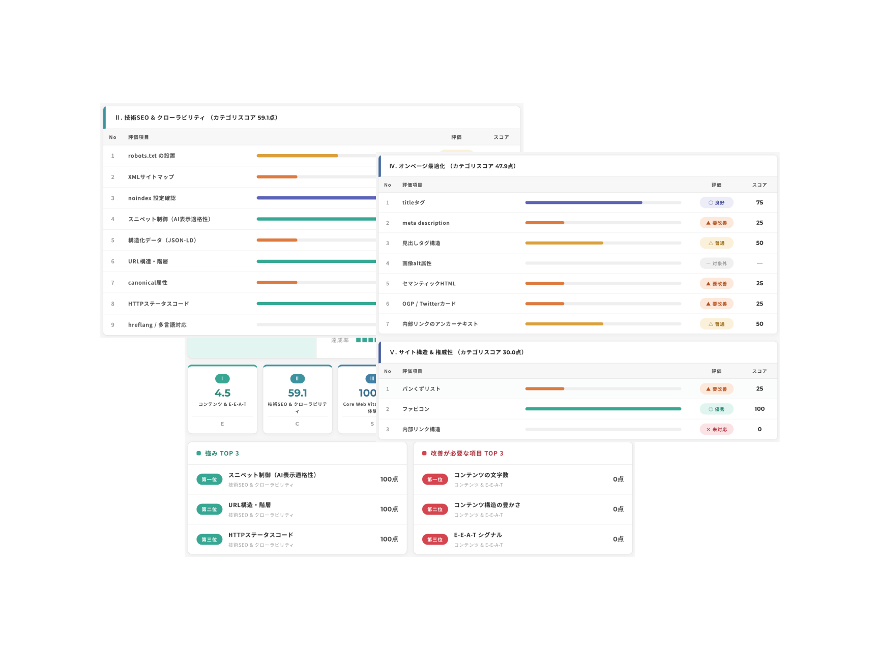Click the titleタグ score progress bar
The image size is (879, 659).
point(603,202)
